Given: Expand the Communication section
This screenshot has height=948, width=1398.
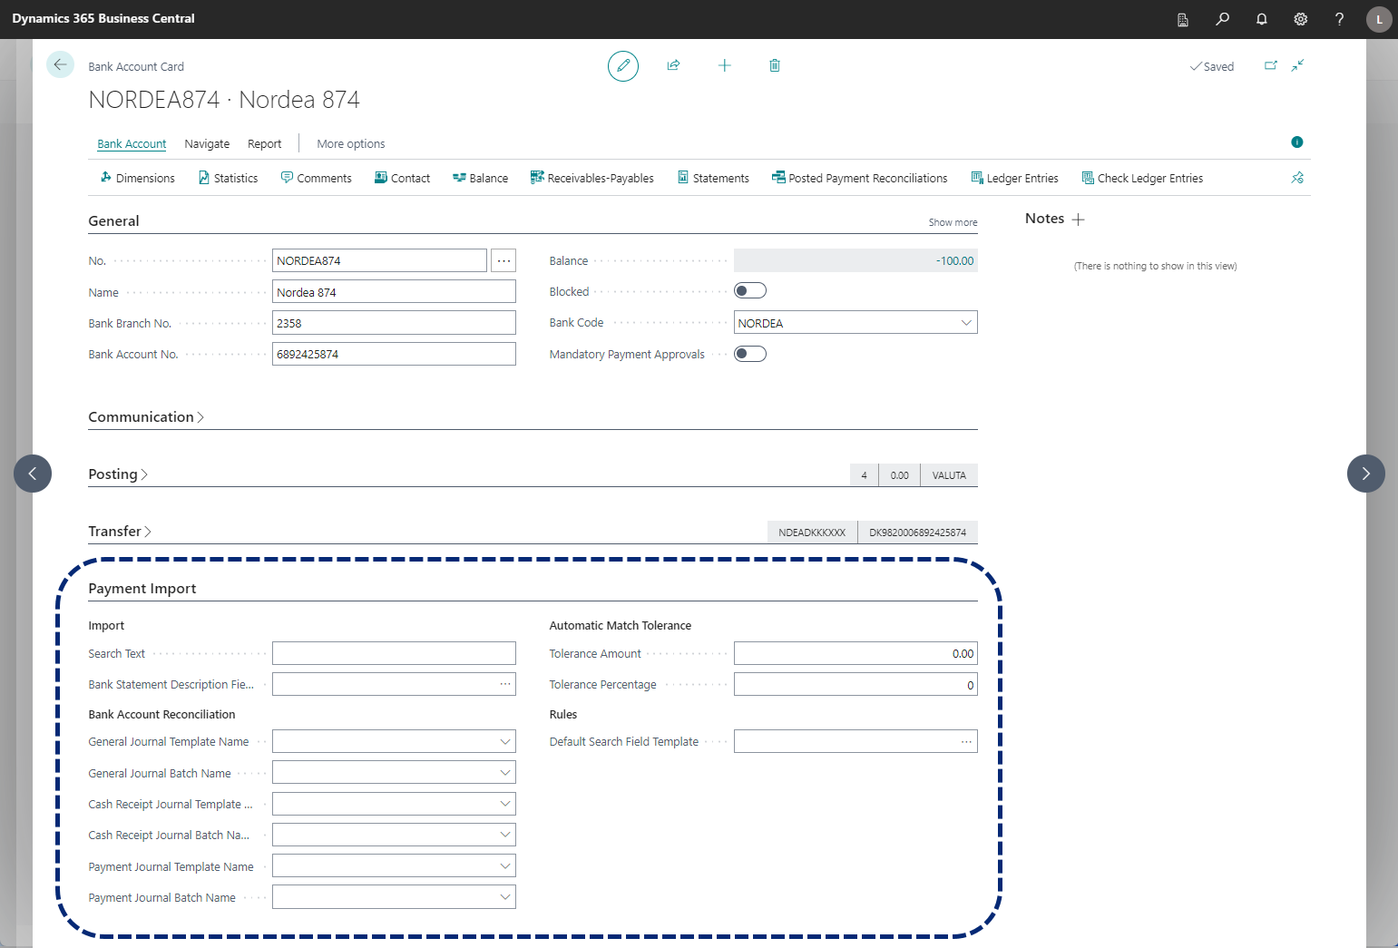Looking at the screenshot, I should point(146,417).
